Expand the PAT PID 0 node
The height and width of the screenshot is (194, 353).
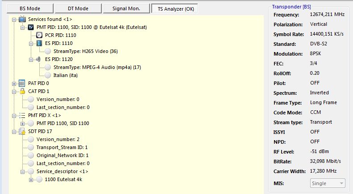(14, 84)
